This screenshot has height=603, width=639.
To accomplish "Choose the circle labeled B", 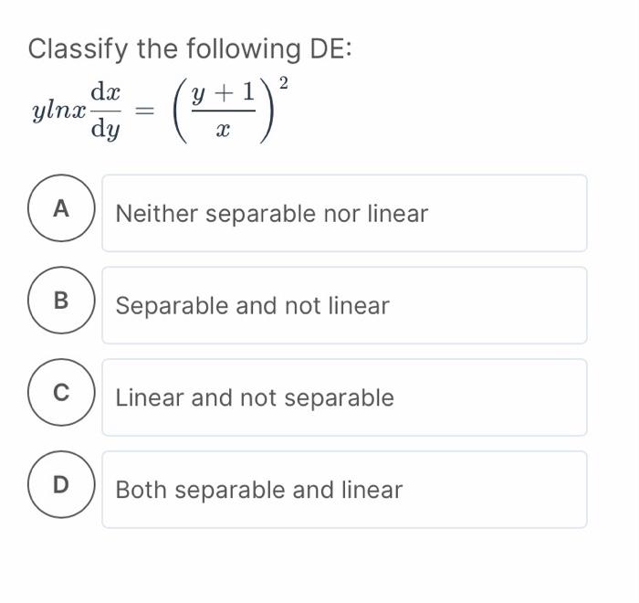I will pos(61,301).
